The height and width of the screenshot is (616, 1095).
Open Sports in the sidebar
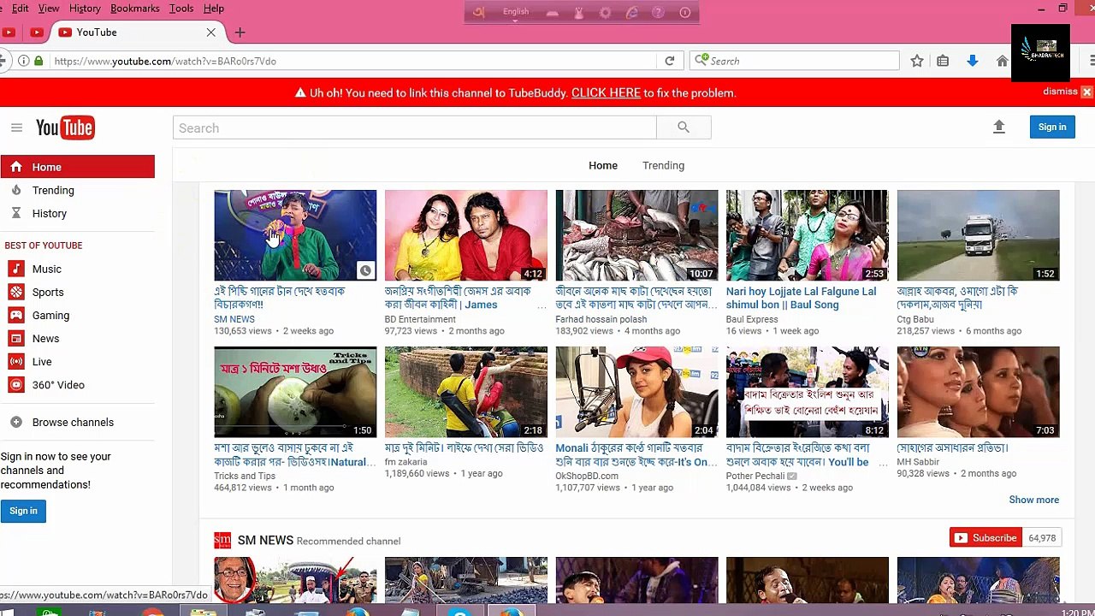(48, 292)
